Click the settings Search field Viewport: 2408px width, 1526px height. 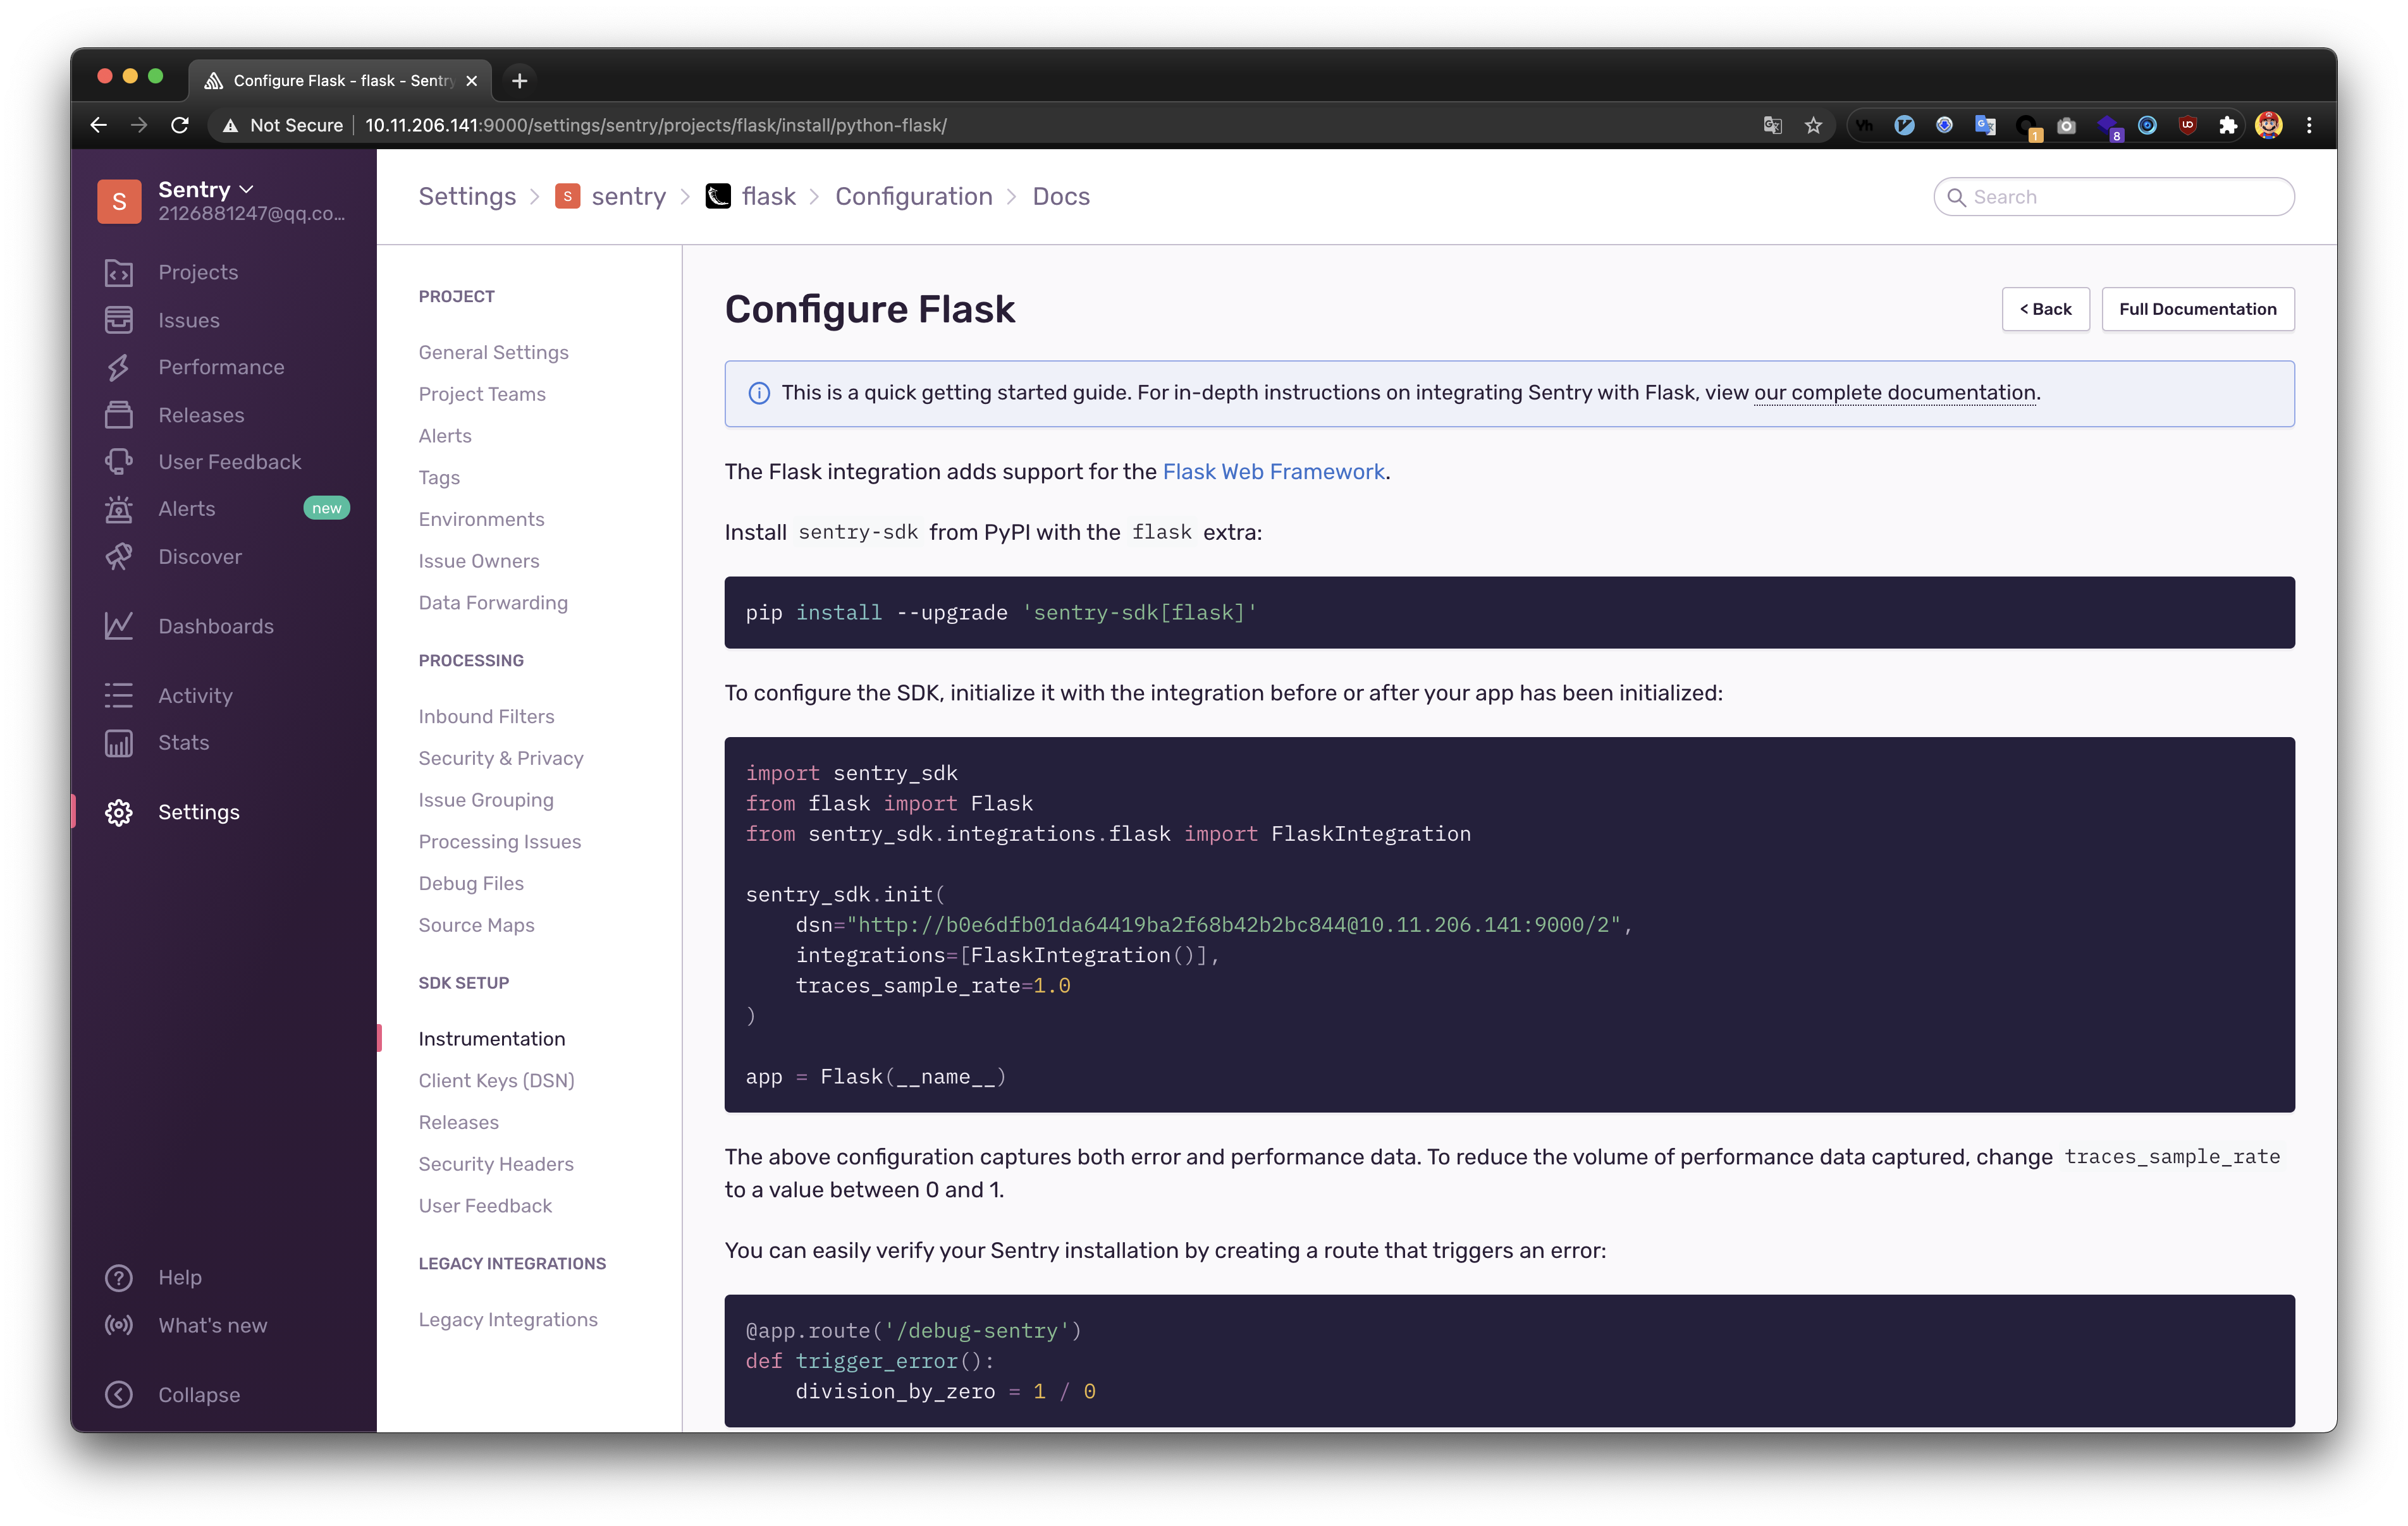click(x=2126, y=197)
